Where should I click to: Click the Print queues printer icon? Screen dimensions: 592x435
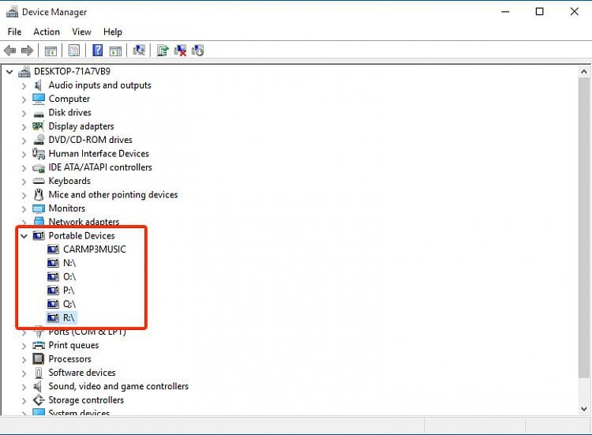click(x=39, y=345)
